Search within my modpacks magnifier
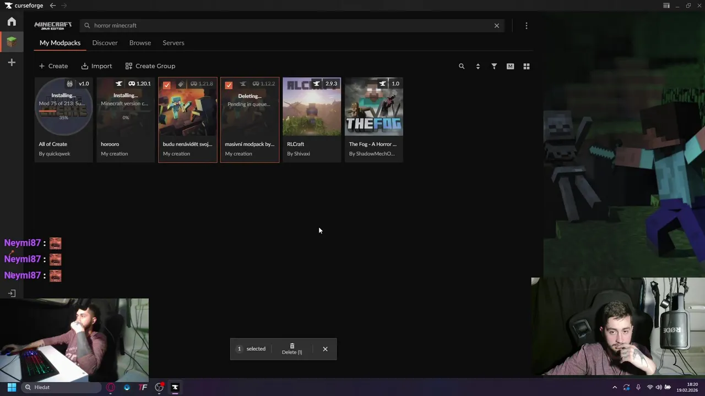Image resolution: width=705 pixels, height=396 pixels. [462, 66]
